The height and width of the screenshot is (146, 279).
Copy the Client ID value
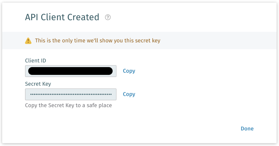(129, 71)
